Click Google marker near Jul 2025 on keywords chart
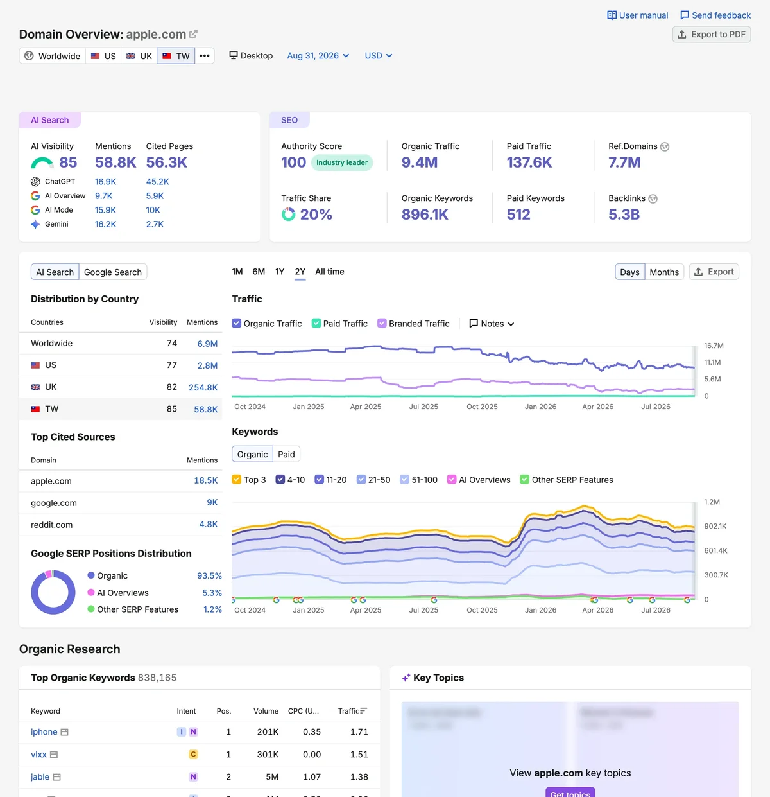770x797 pixels. coord(434,600)
